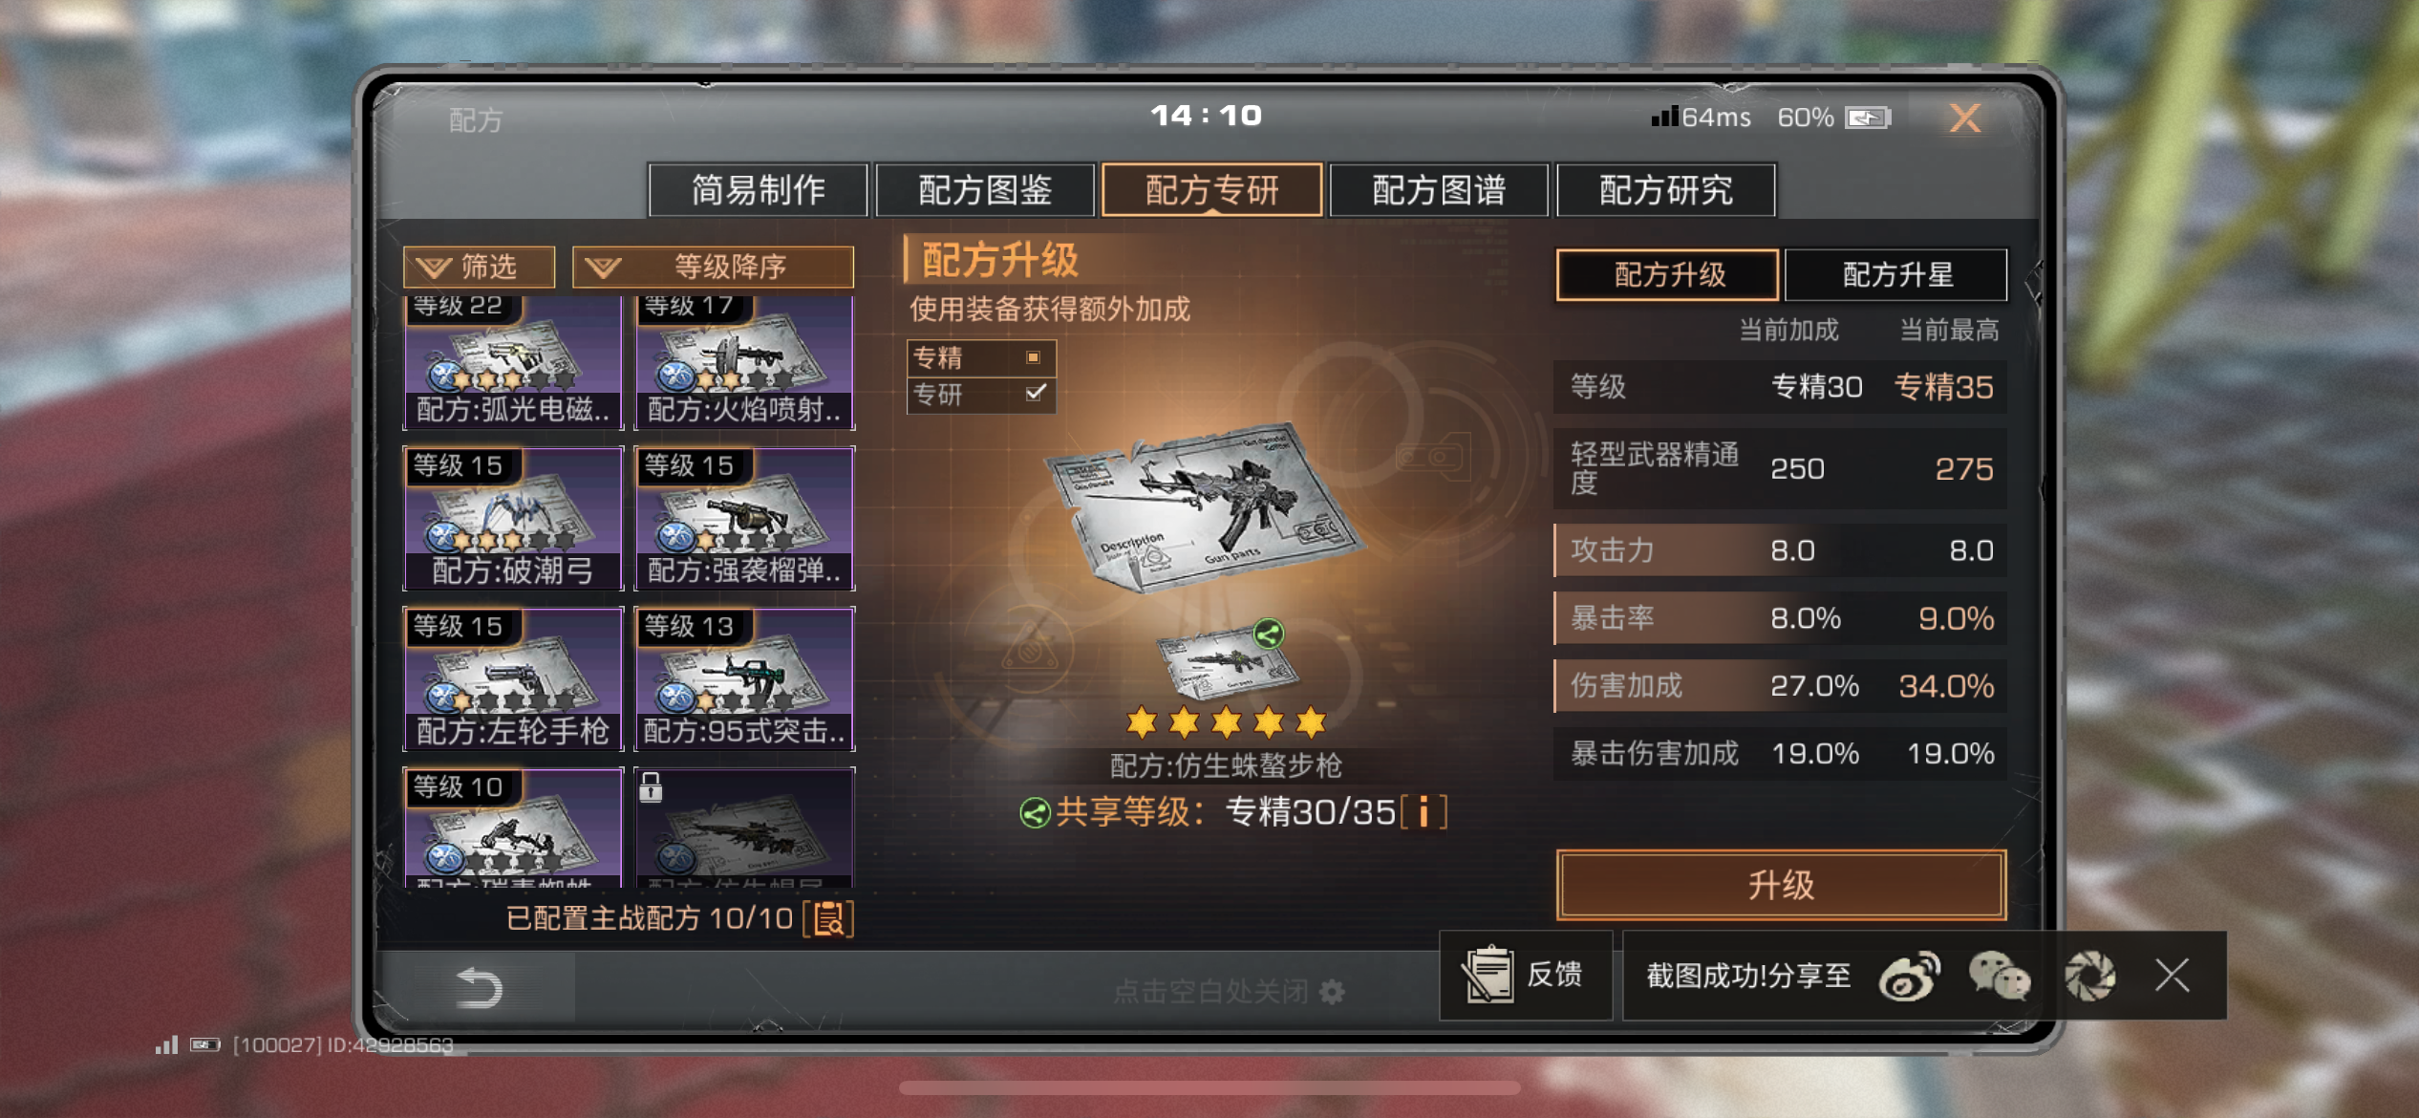Expand the 筛选 filter dropdown
Image resolution: width=2419 pixels, height=1118 pixels.
[479, 267]
